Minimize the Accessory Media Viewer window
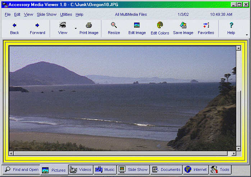 tap(233, 5)
